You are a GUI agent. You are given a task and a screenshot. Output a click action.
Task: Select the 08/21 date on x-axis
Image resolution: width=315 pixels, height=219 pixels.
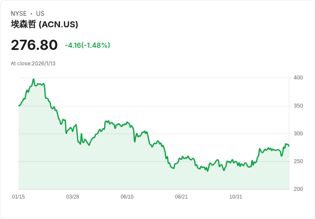[181, 197]
